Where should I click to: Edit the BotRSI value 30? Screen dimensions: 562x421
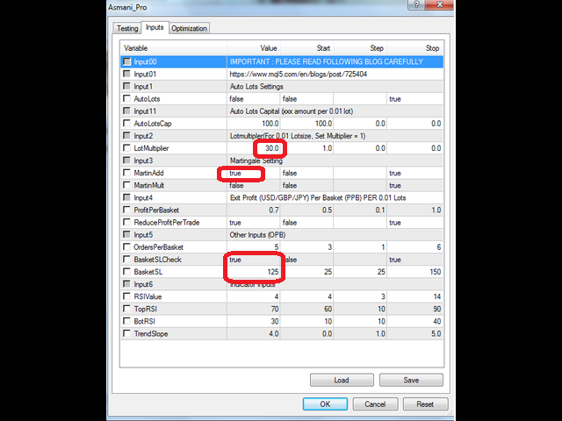click(x=254, y=321)
